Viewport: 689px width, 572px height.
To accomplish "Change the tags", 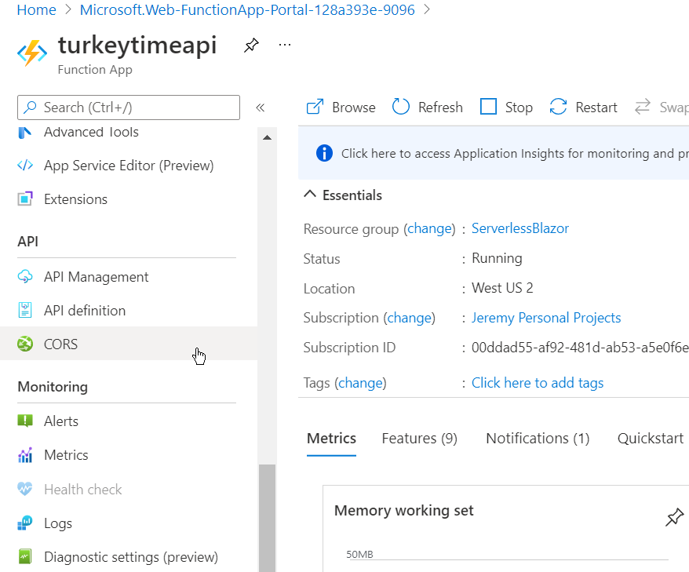I will [x=360, y=383].
